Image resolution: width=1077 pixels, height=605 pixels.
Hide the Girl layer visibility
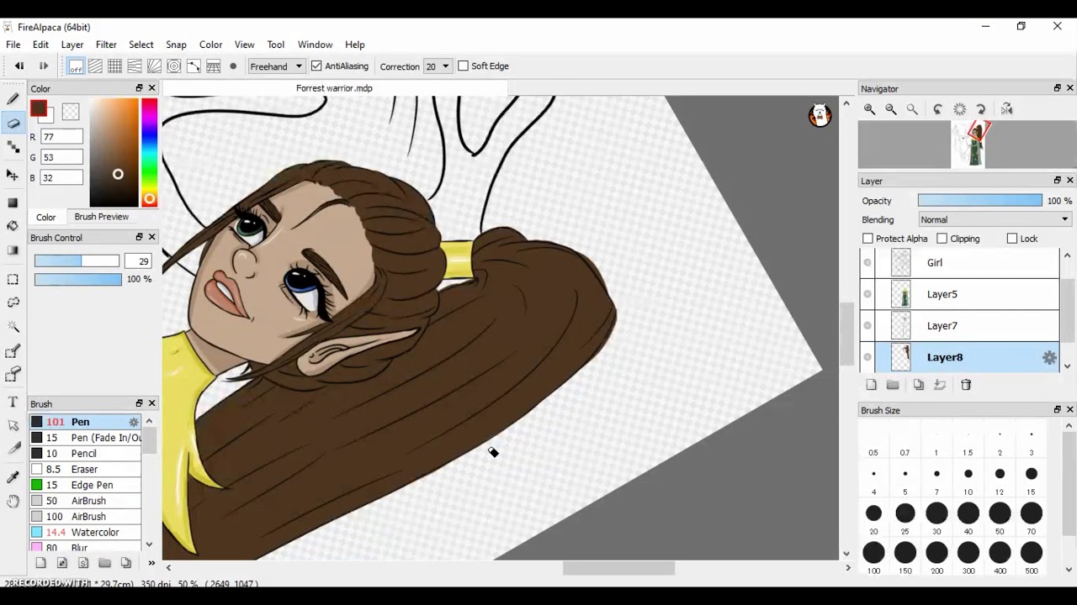point(867,263)
